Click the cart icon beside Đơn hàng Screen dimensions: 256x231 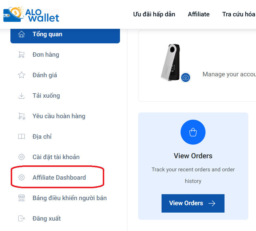[21, 55]
